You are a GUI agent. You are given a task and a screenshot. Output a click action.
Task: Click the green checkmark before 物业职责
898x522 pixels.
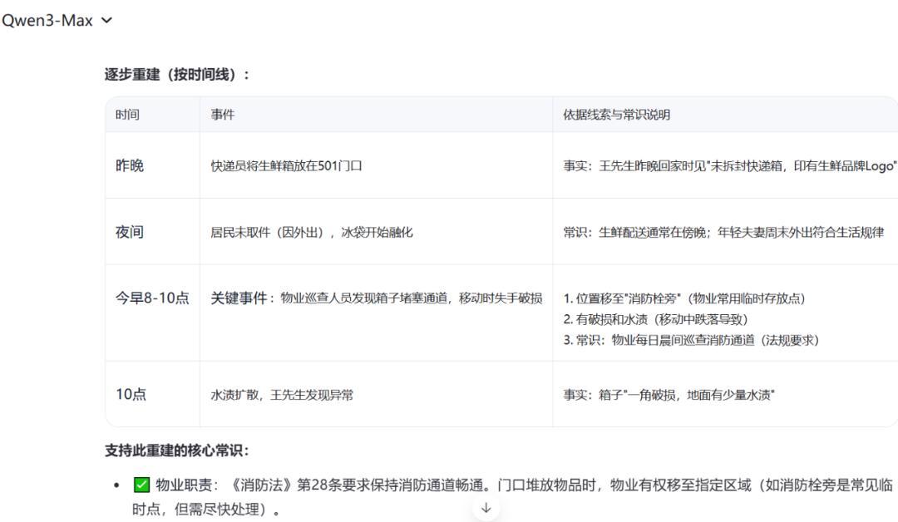point(141,485)
